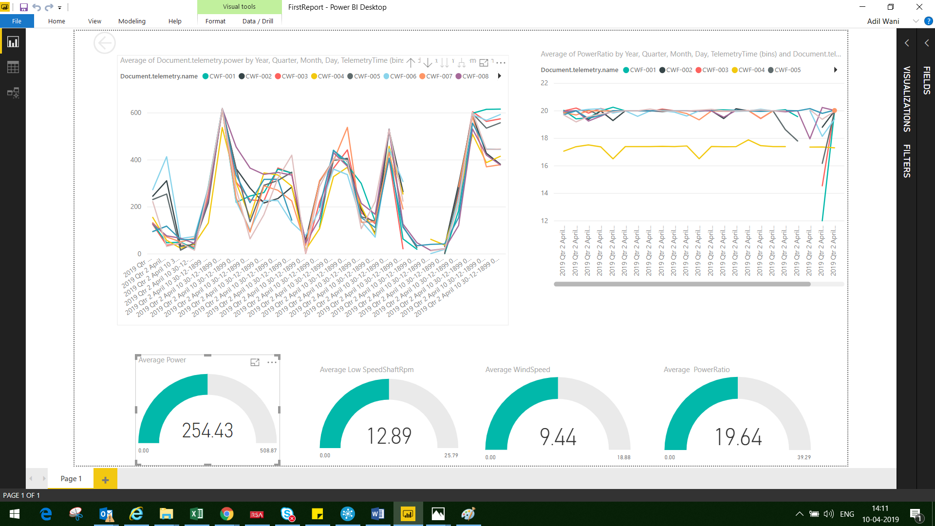The width and height of the screenshot is (935, 526).
Task: Go to next page tab arrow
Action: 44,479
